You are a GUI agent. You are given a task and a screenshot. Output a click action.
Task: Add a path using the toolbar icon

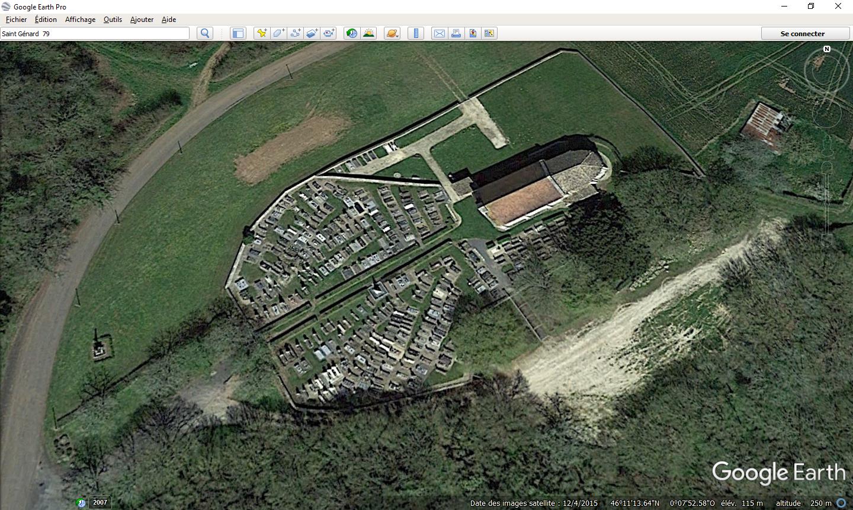tap(295, 33)
